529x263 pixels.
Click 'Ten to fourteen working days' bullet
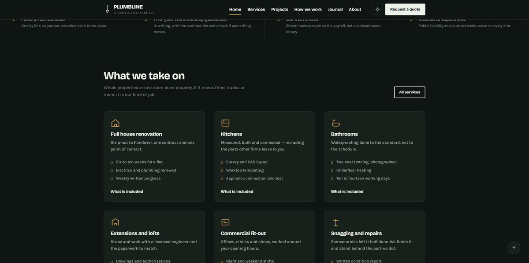pyautogui.click(x=363, y=178)
